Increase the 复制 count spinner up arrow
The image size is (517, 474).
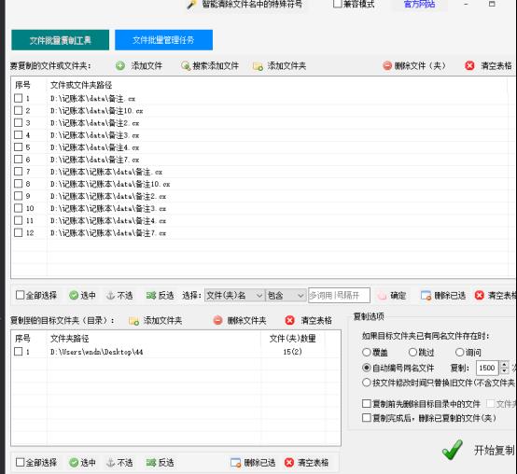[504, 364]
